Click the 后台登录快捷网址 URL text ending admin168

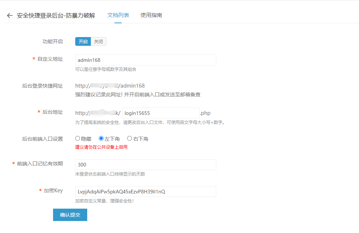[110, 86]
